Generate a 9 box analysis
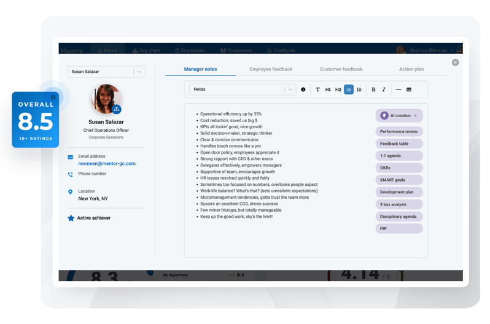490x324 pixels. [x=399, y=204]
